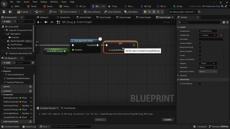Screen dimensions: 230x129
Task: Switch to the Construction Script tab
Action: point(64,17)
